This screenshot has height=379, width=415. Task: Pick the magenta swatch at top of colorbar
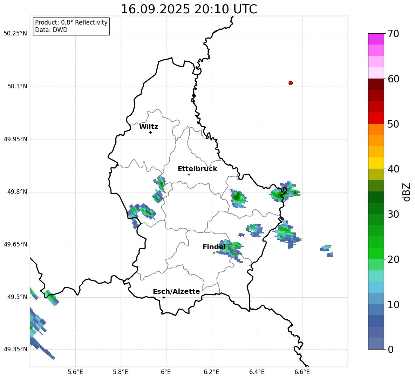(376, 39)
